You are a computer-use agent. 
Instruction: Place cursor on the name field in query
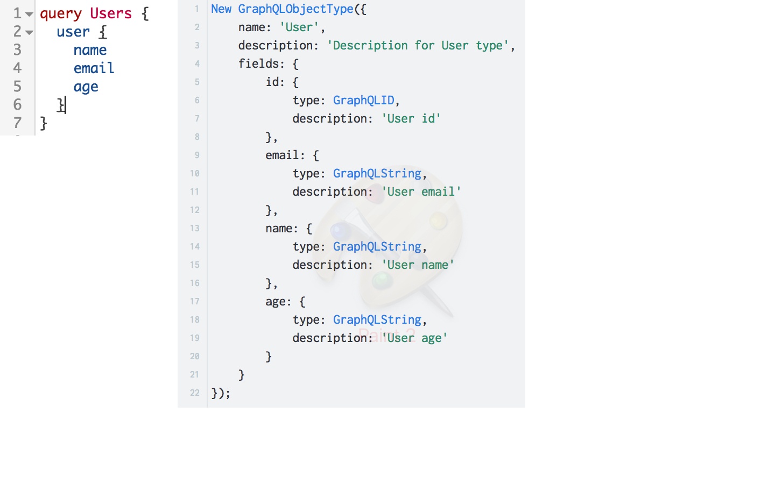90,50
